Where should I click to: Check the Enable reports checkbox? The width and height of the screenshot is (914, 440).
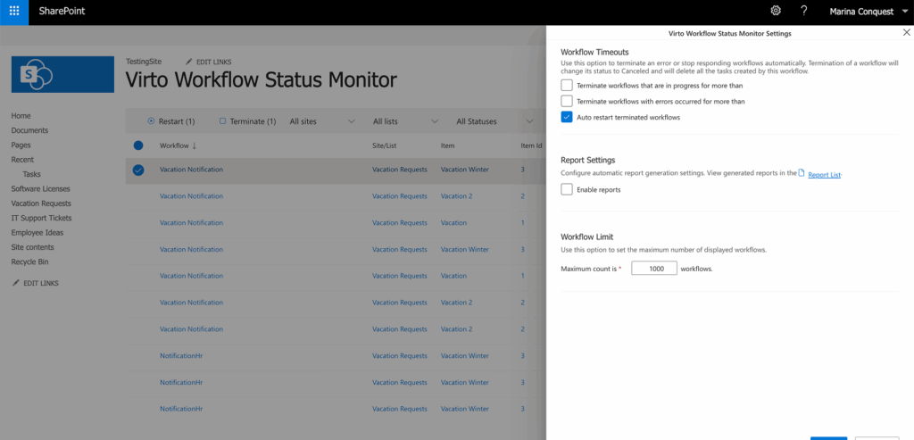[x=567, y=189]
